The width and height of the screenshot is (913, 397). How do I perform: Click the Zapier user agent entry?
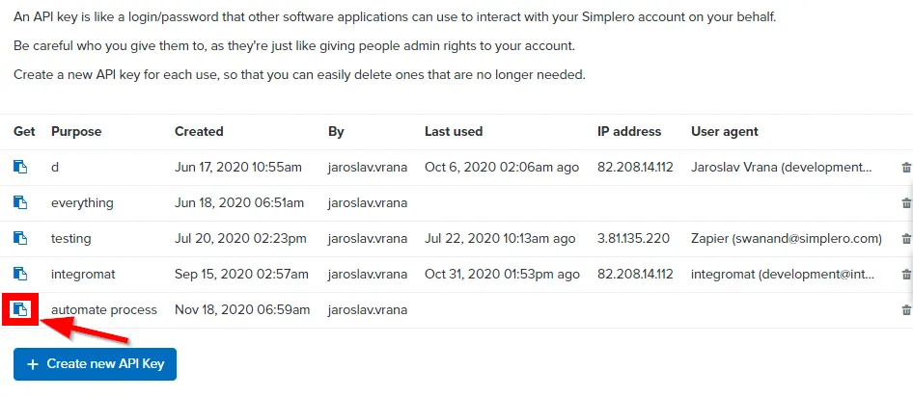point(786,238)
